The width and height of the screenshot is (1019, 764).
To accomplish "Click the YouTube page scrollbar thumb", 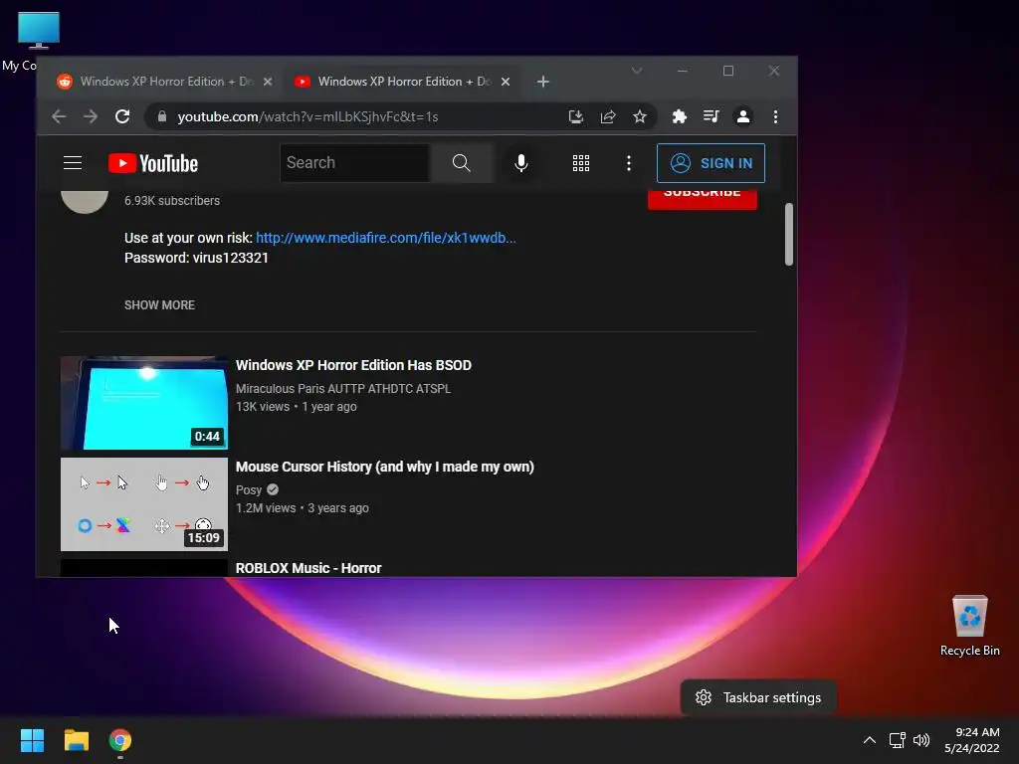I will (x=789, y=234).
